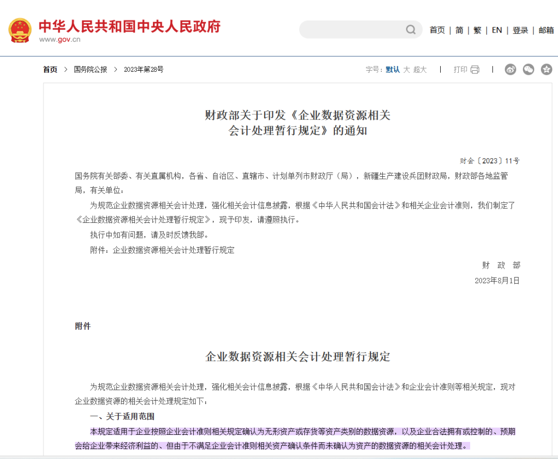The width and height of the screenshot is (558, 459).
Task: Click the national emblem logo
Action: click(20, 30)
